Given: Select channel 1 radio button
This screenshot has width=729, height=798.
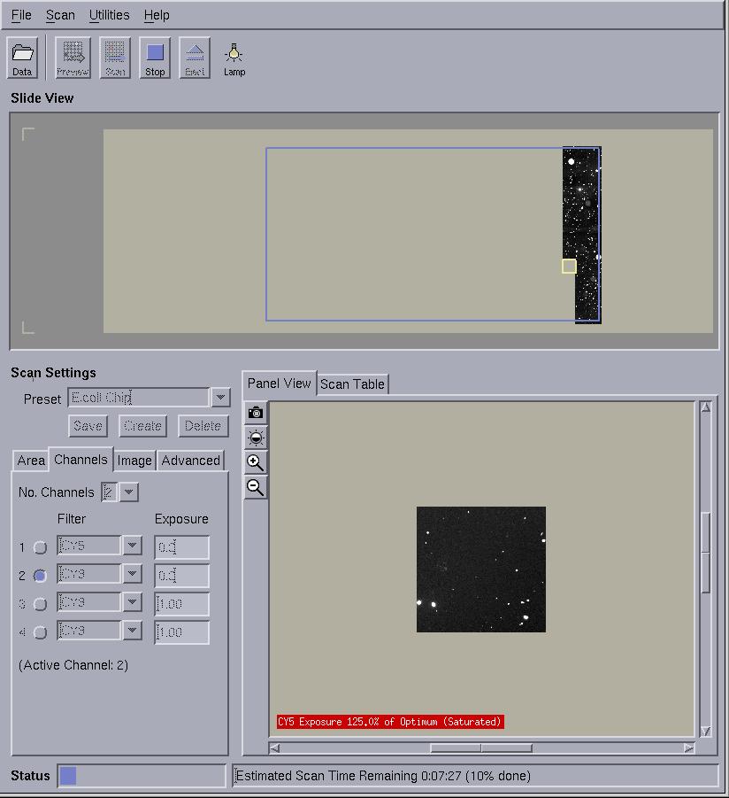Looking at the screenshot, I should click(x=40, y=547).
